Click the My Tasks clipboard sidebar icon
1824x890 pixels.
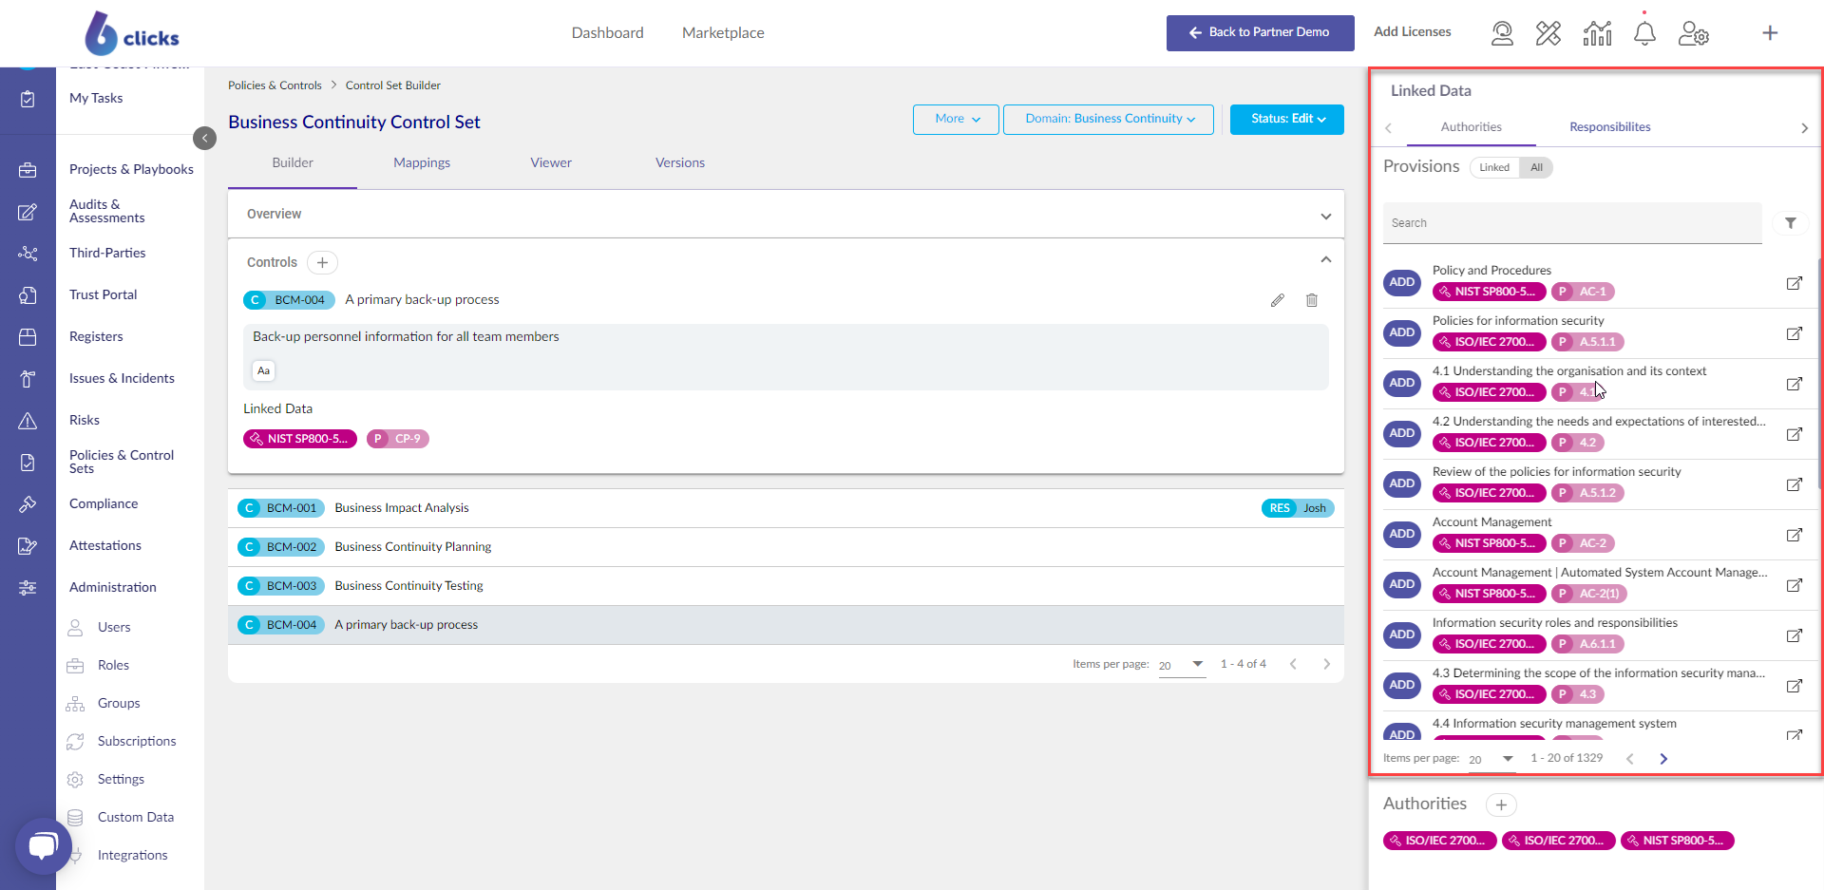point(28,99)
